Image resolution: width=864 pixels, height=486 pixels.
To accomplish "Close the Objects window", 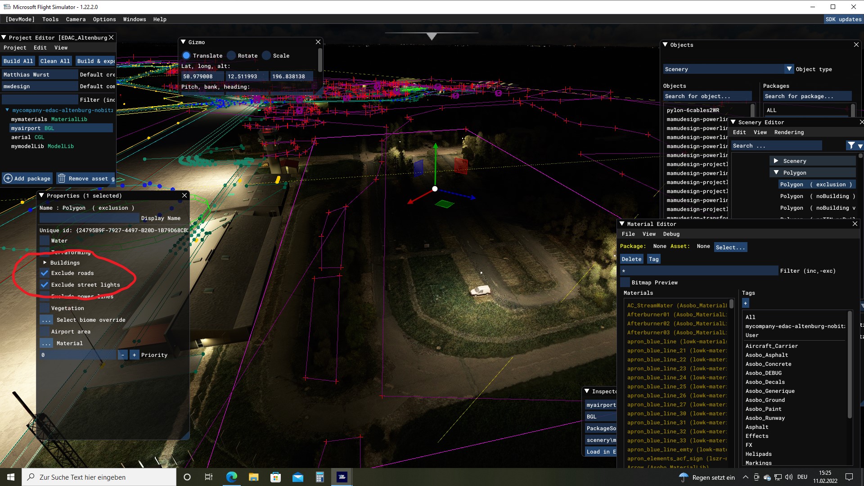I will (856, 45).
